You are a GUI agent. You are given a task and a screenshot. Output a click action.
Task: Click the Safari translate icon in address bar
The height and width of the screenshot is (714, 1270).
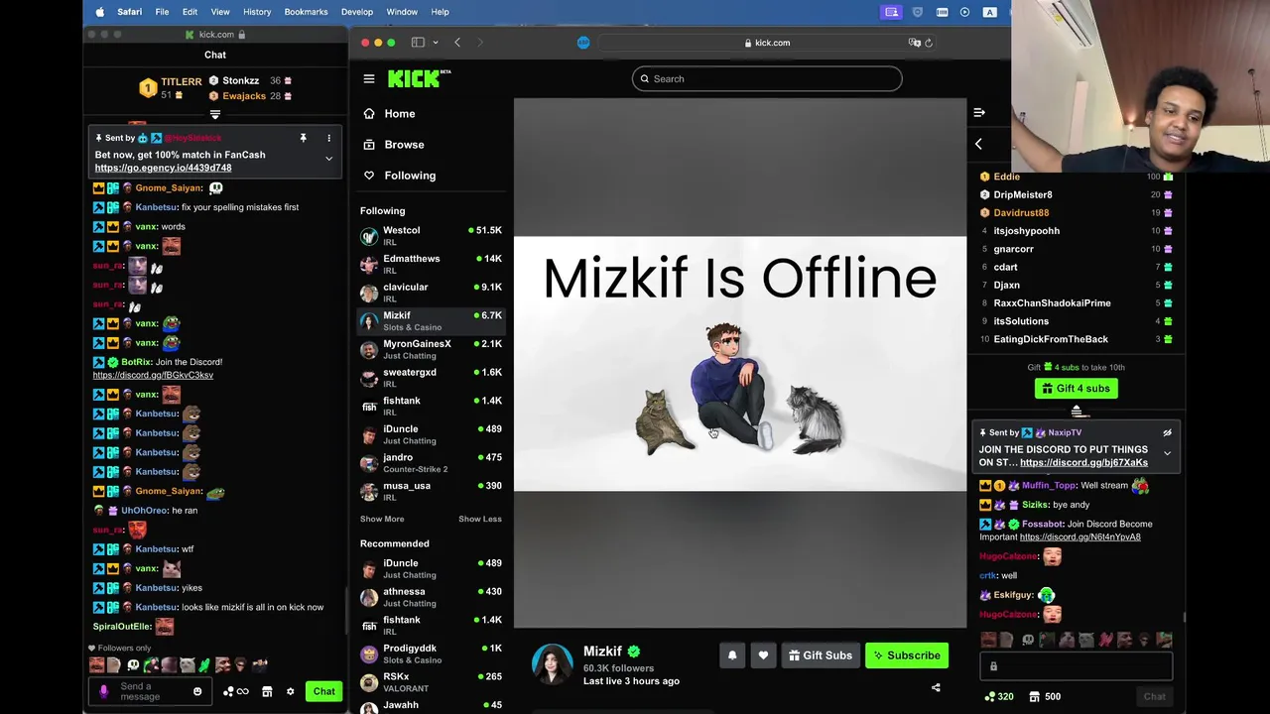click(x=914, y=43)
